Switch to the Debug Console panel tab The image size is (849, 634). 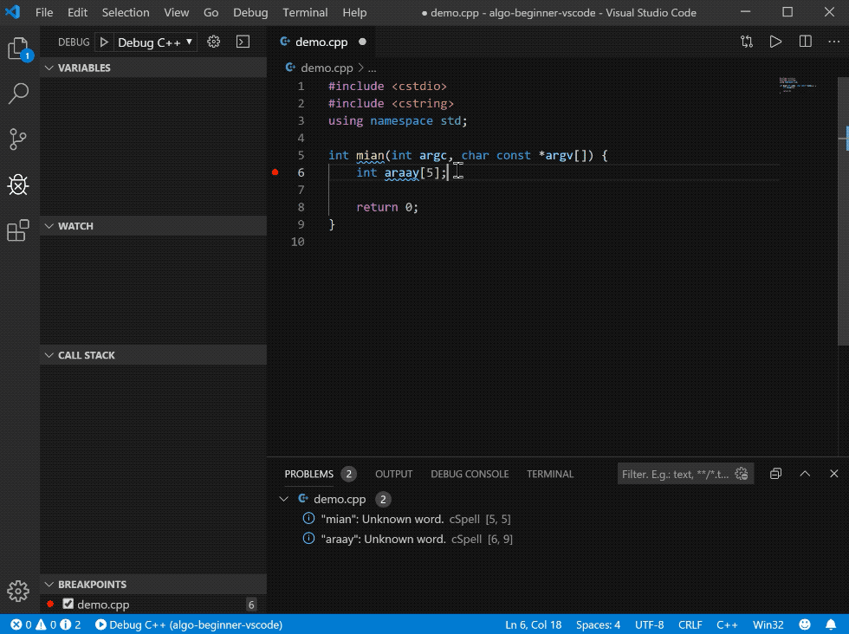[470, 474]
